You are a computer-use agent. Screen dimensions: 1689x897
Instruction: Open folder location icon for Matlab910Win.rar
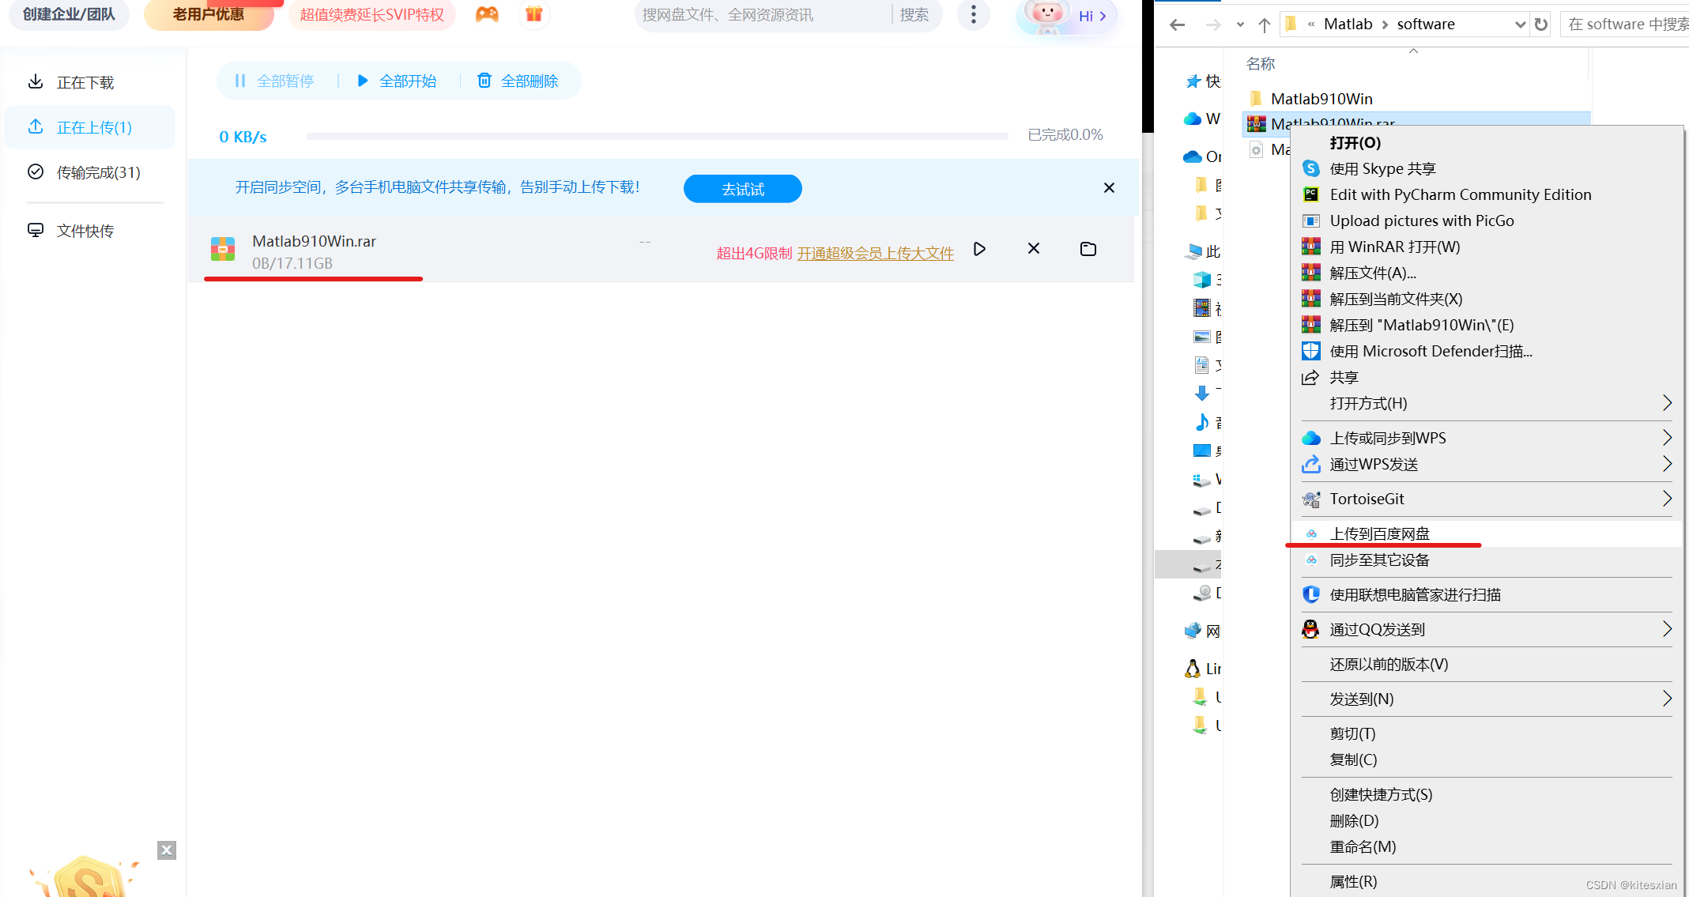(1088, 249)
